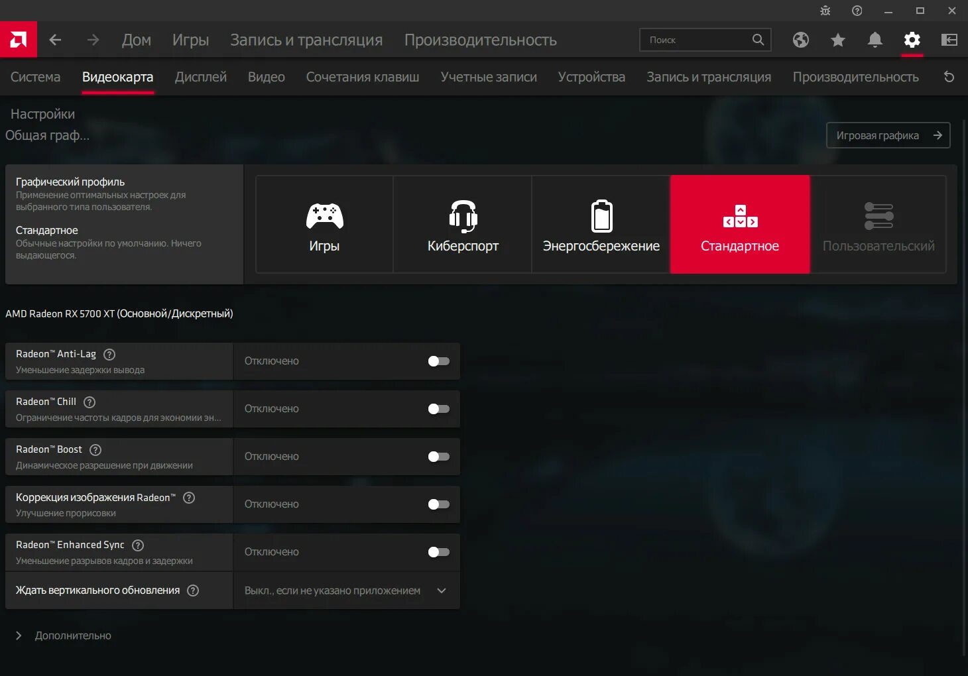Select the Пользовательский profile
The image size is (968, 676).
(x=878, y=224)
